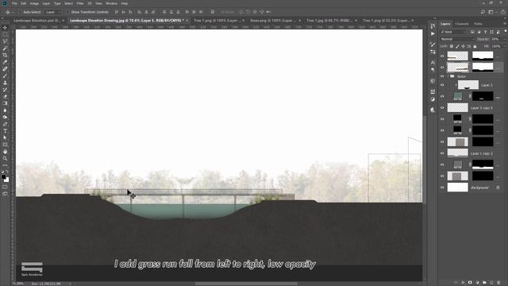The image size is (508, 286).
Task: Select the Healing Brush tool
Action: pos(5,69)
